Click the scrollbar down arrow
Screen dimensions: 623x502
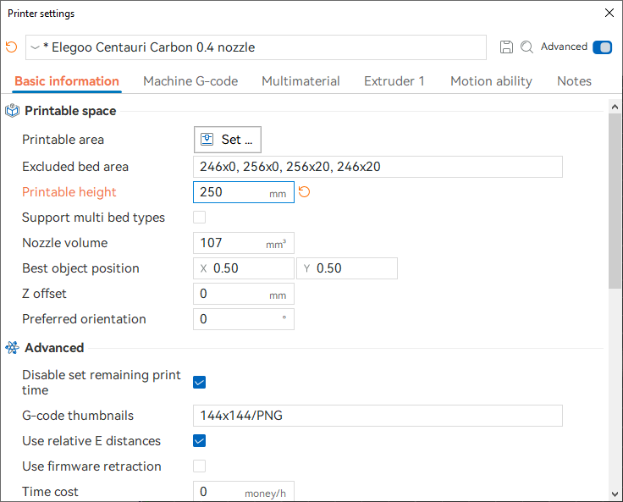615,494
